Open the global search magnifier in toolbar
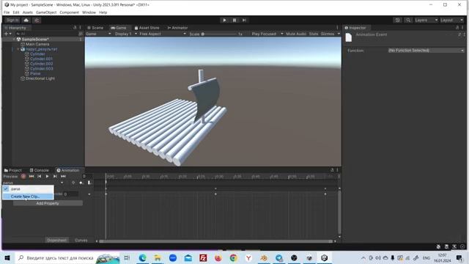 pos(408,20)
